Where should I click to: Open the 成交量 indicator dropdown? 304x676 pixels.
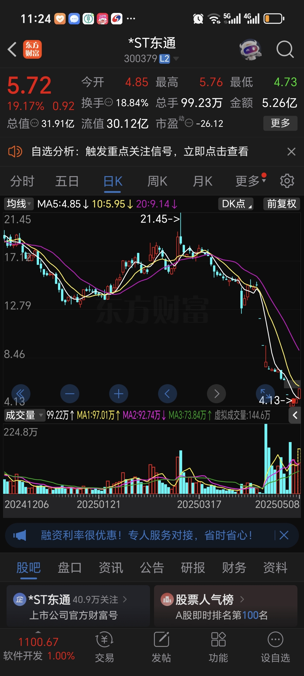point(25,415)
